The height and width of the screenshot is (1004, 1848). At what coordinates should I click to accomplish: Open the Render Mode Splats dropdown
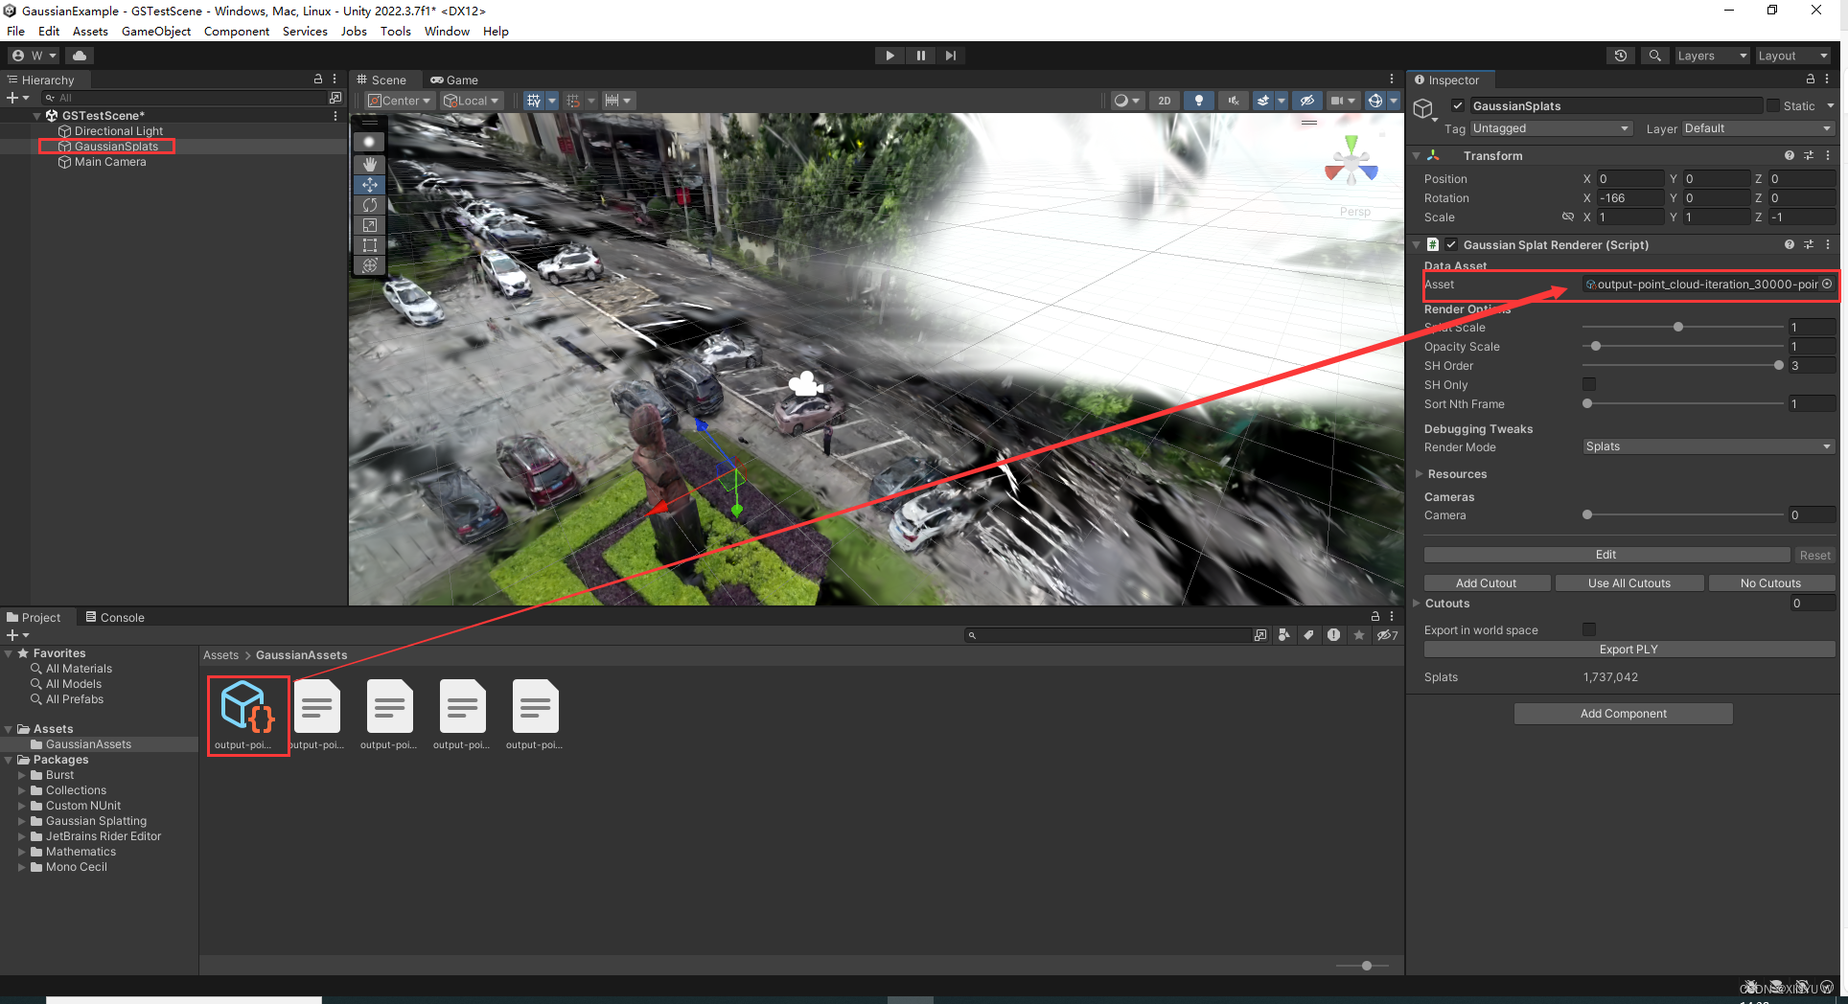click(x=1708, y=446)
